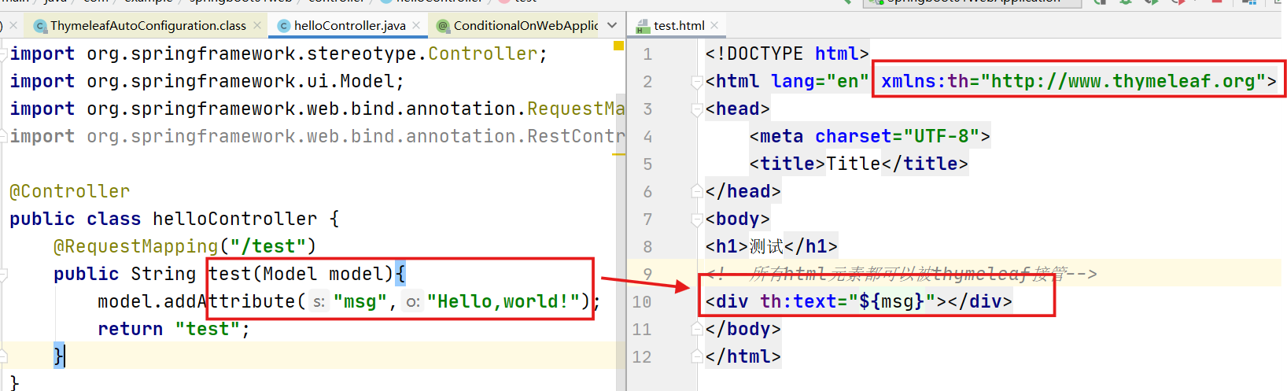Toggle the imports fold marker in Java gutter

(4, 53)
